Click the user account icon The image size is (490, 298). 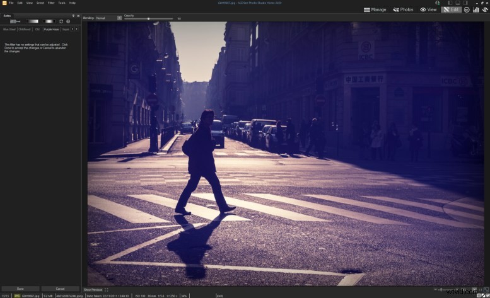point(438,3)
